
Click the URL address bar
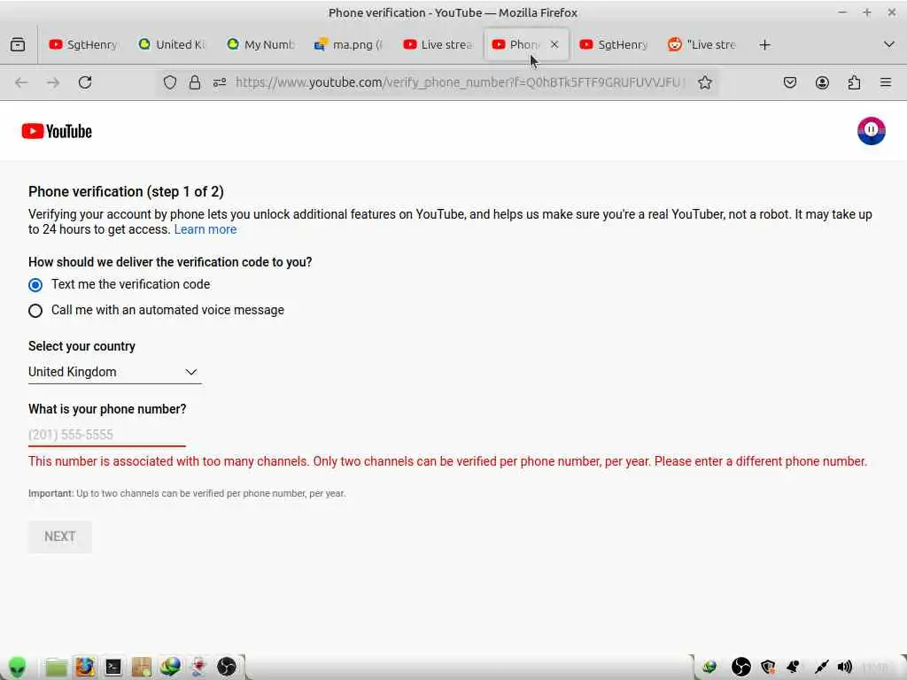460,82
